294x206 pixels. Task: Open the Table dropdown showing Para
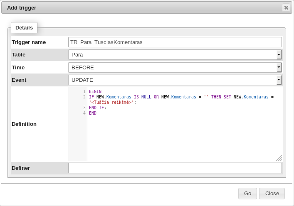tap(175, 55)
